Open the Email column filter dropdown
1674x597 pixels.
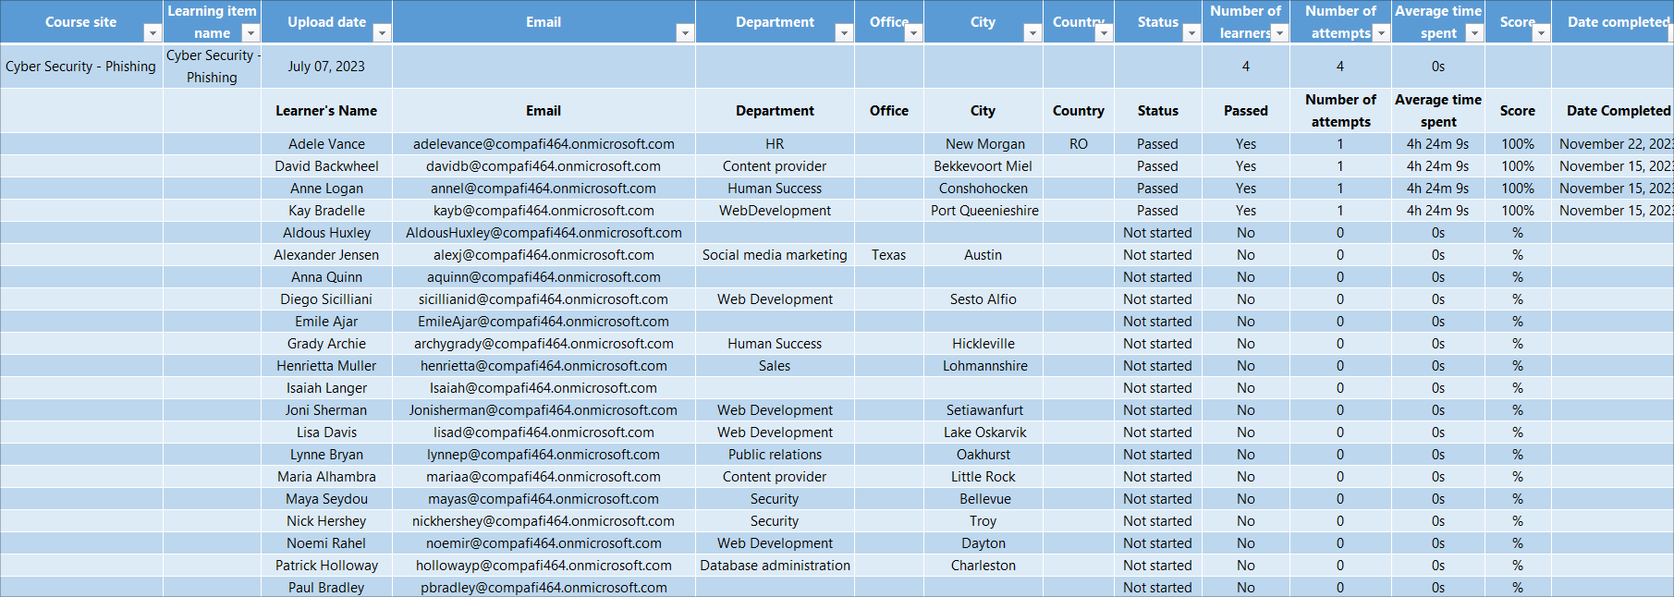(x=684, y=33)
